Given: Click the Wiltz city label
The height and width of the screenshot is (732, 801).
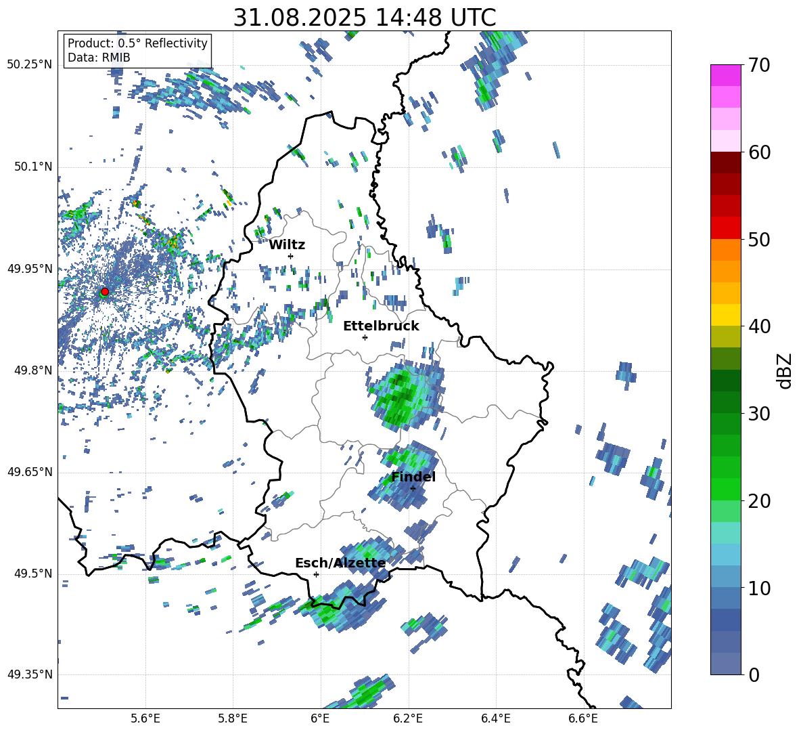Looking at the screenshot, I should click(x=287, y=245).
